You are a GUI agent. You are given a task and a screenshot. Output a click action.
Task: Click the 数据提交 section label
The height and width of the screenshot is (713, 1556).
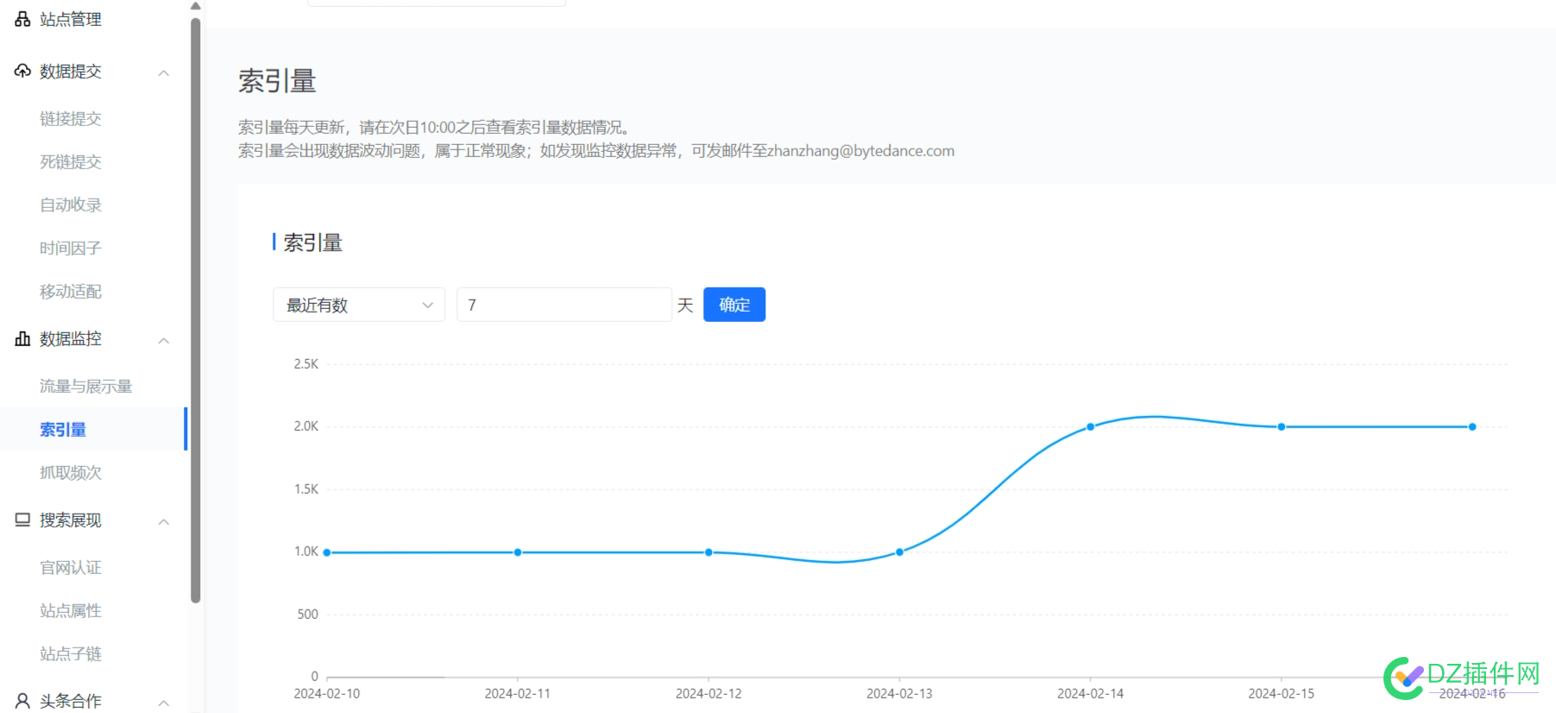pos(71,71)
